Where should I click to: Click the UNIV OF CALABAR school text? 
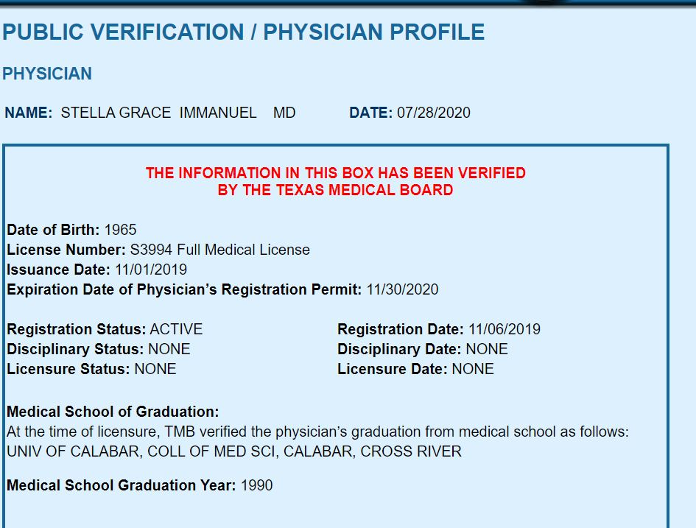pyautogui.click(x=234, y=451)
